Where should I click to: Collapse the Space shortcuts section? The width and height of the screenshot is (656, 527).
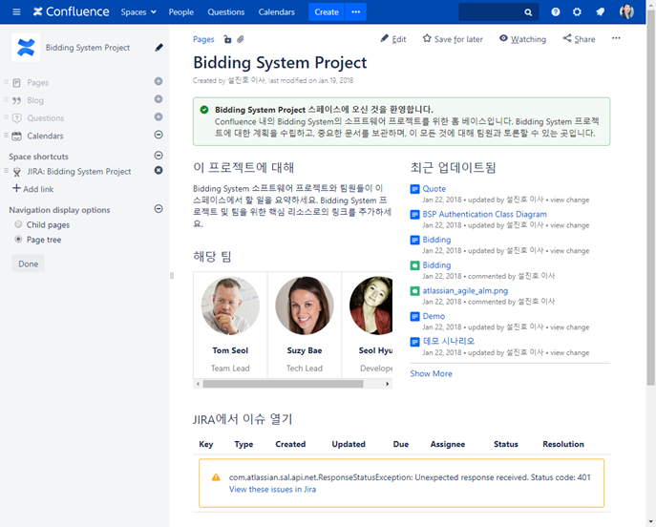point(159,156)
